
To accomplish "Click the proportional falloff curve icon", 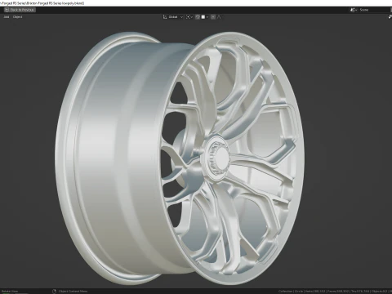I will click(x=219, y=17).
